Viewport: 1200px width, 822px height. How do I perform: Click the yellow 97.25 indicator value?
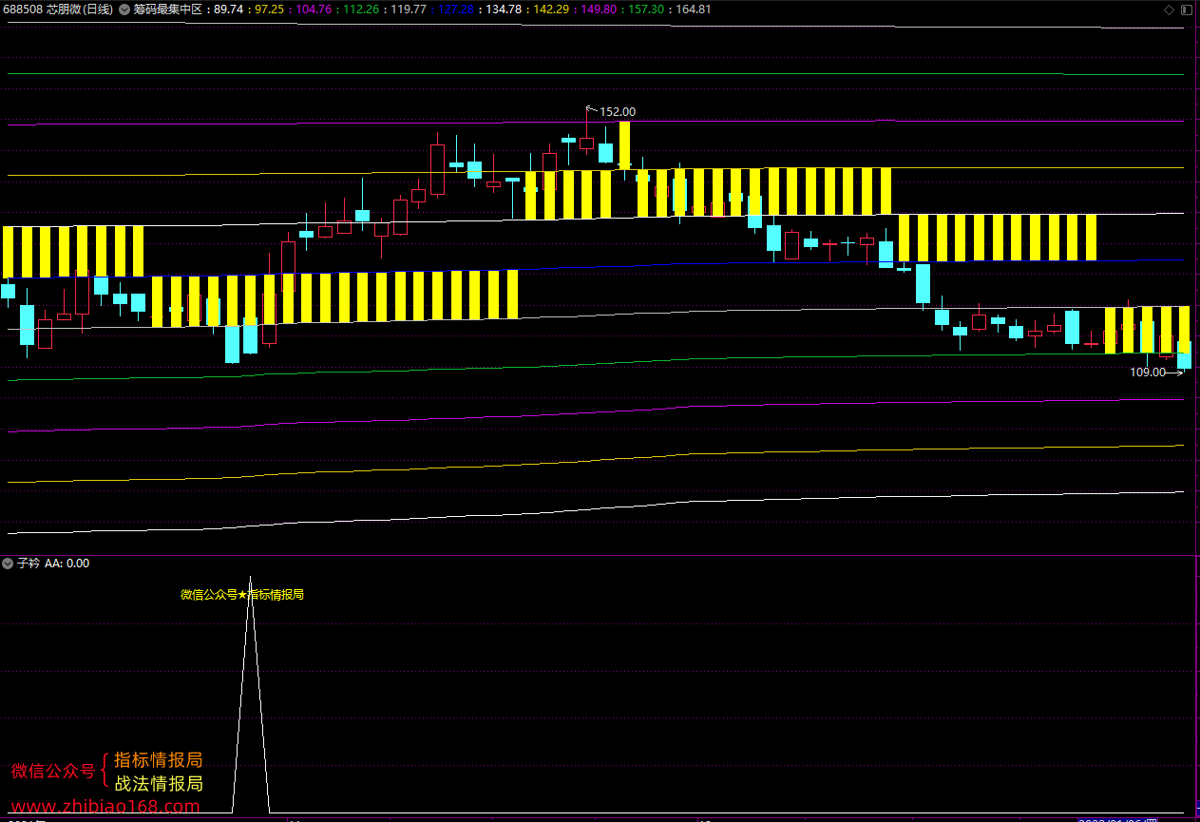270,10
